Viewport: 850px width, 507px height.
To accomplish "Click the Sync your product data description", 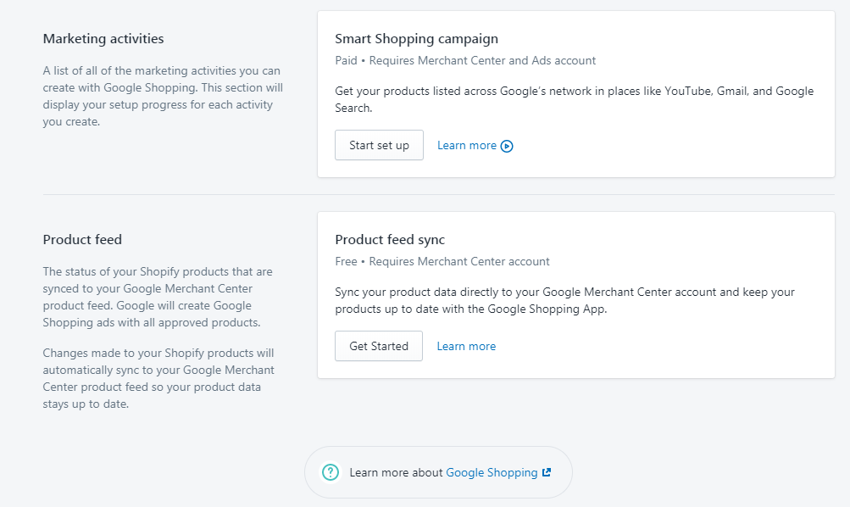I will coord(565,300).
